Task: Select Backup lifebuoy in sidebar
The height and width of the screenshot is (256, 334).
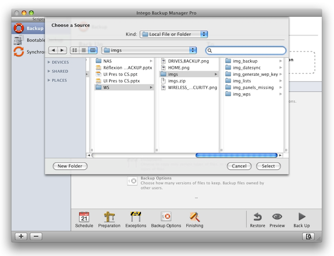Action: pyautogui.click(x=28, y=28)
